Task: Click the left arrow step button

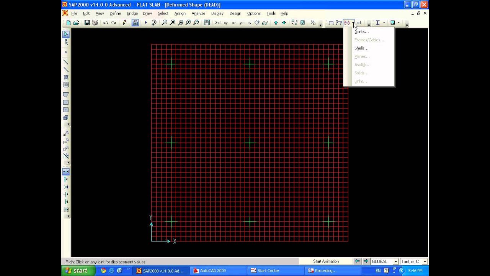Action: tap(357, 261)
